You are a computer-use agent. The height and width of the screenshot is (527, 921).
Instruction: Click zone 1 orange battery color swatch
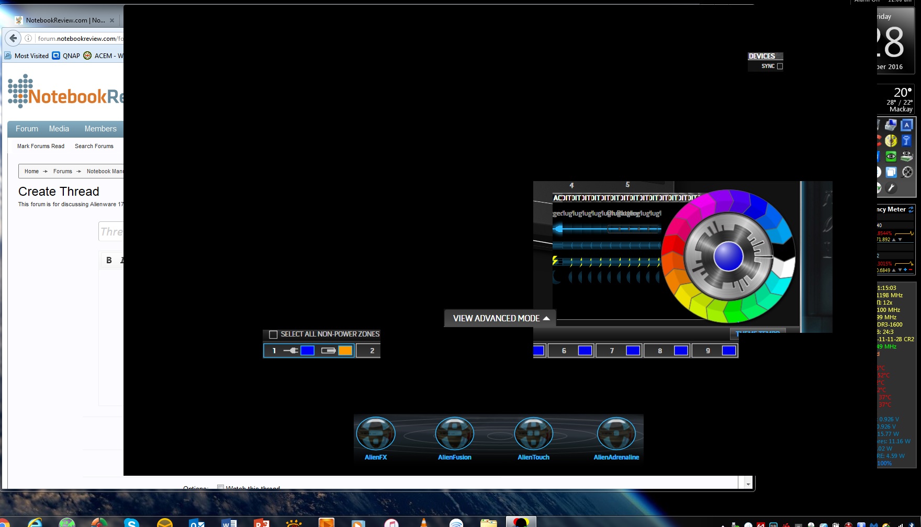tap(345, 351)
